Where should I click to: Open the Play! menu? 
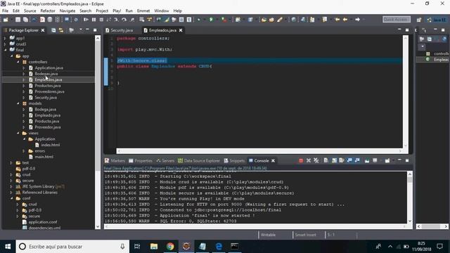tap(117, 11)
